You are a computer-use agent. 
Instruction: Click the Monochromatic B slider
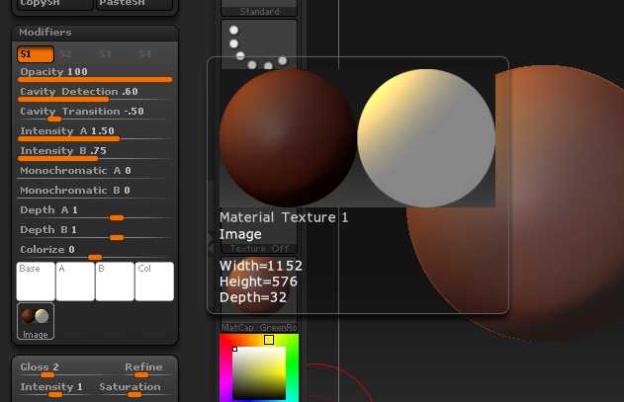pos(95,191)
